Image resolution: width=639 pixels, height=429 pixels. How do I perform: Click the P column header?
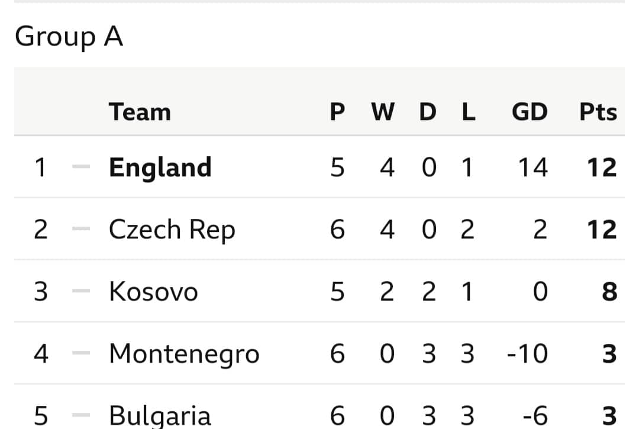(337, 112)
